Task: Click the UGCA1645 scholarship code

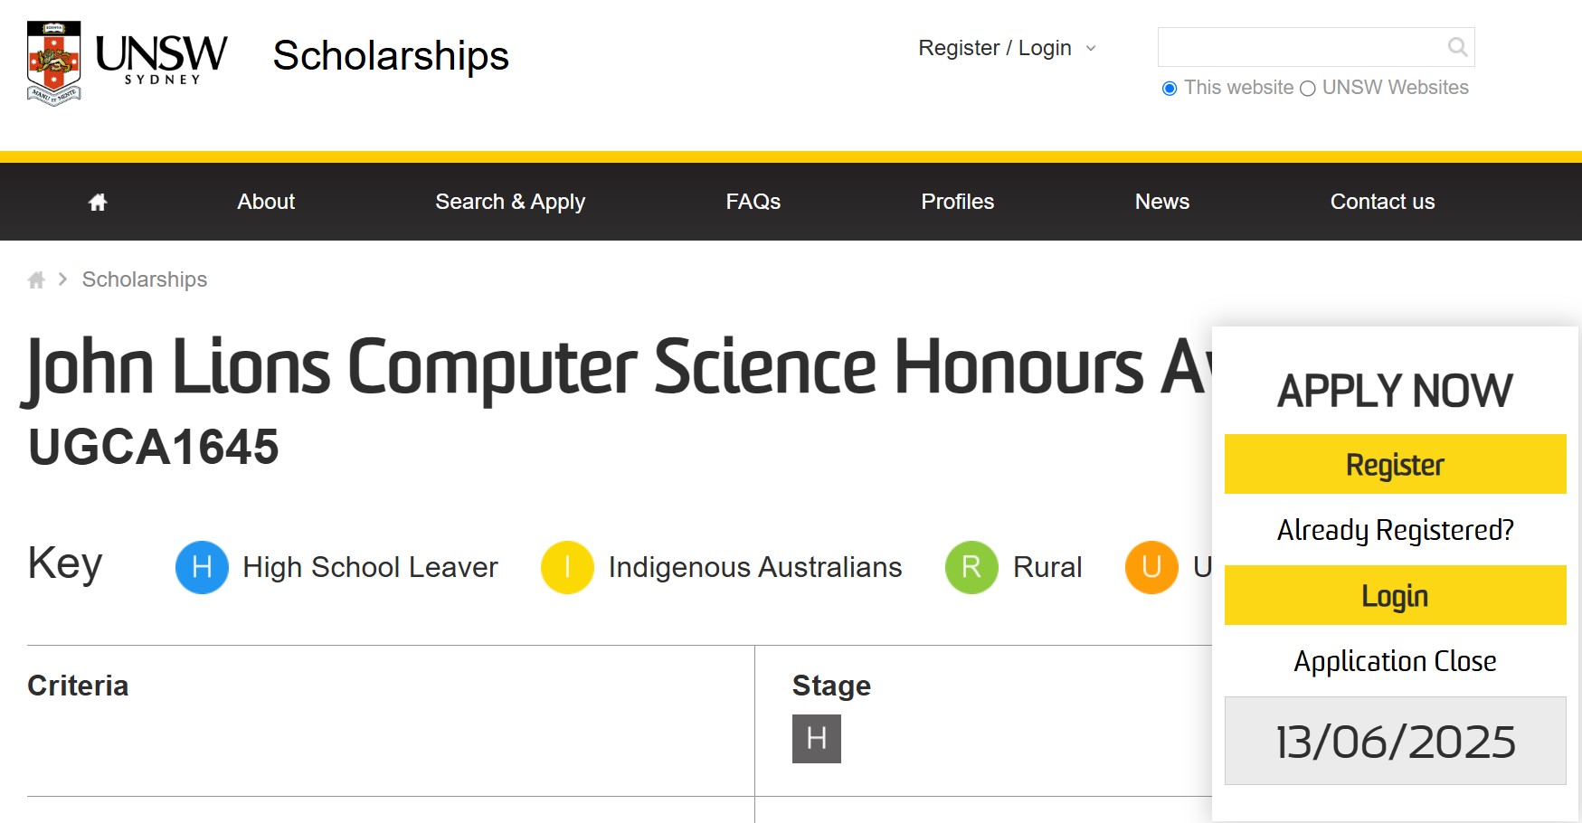Action: (x=154, y=447)
